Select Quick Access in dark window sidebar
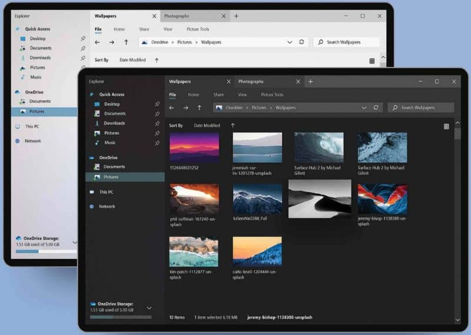Screen dimensions: 471x335 pyautogui.click(x=112, y=94)
